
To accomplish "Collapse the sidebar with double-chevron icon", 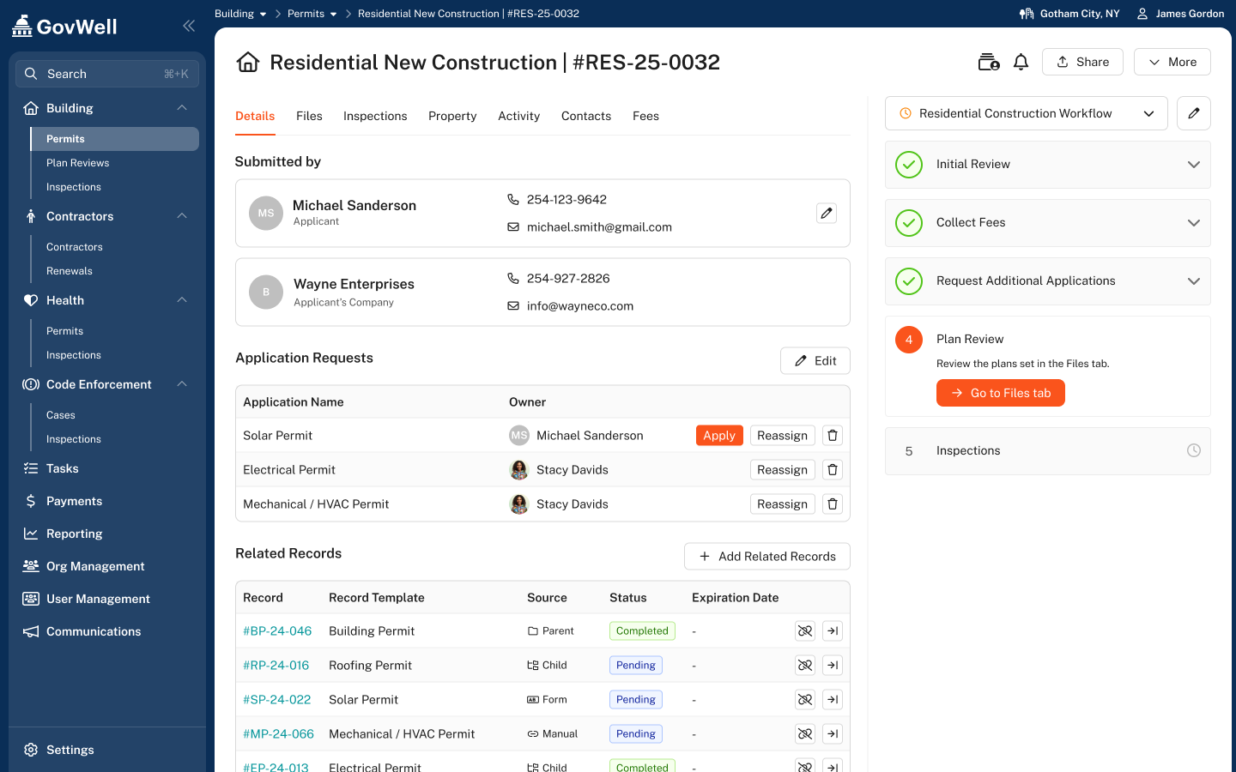I will pyautogui.click(x=189, y=26).
